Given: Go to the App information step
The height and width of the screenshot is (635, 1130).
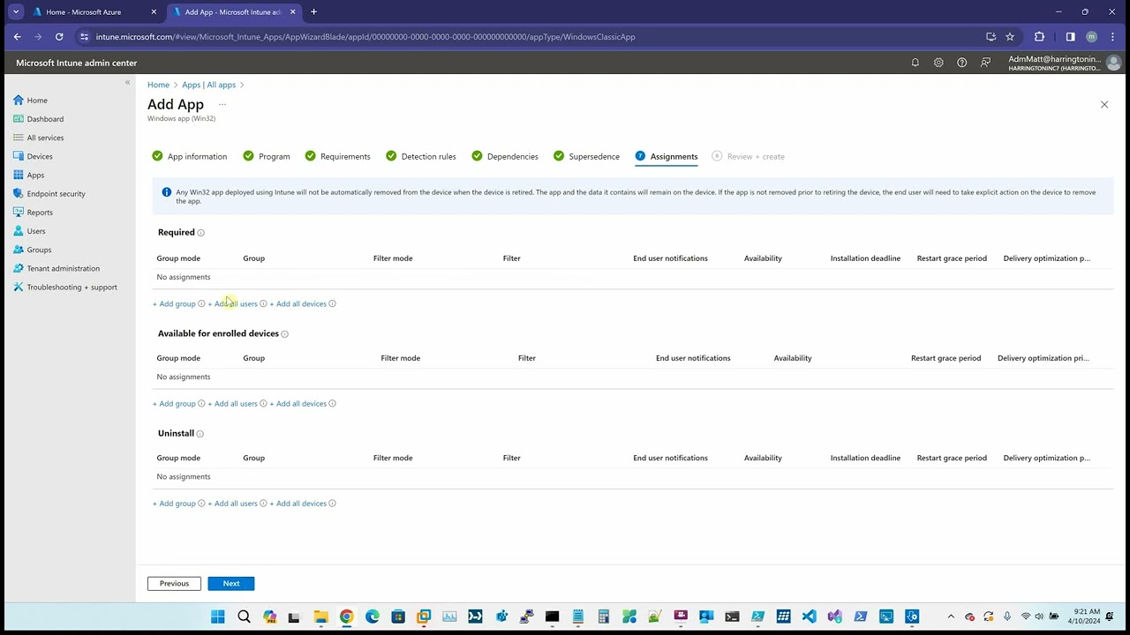Looking at the screenshot, I should point(190,157).
